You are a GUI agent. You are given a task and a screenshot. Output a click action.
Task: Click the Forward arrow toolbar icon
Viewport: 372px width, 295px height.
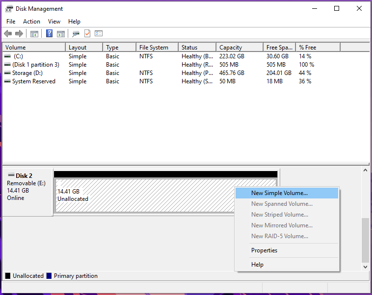pyautogui.click(x=19, y=34)
